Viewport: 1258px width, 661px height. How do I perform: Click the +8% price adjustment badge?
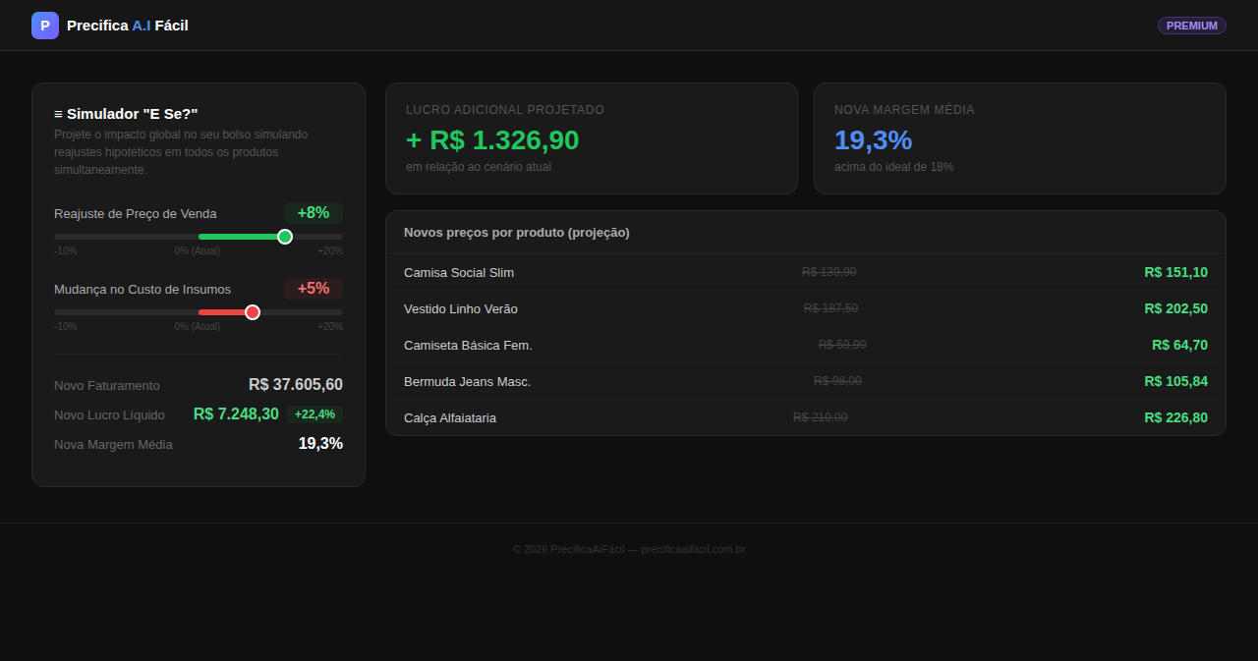click(314, 213)
